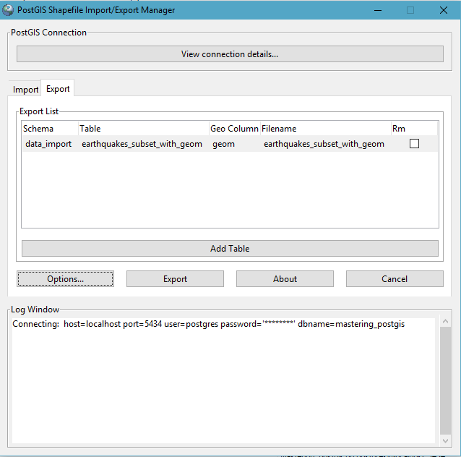Switch to the Import tab
This screenshot has width=461, height=457.
(x=25, y=89)
